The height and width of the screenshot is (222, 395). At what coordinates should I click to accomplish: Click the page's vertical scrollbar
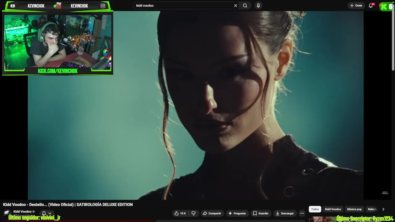click(393, 40)
